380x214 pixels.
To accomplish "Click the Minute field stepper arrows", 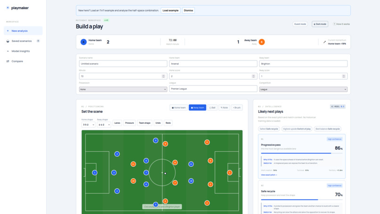I will click(163, 76).
